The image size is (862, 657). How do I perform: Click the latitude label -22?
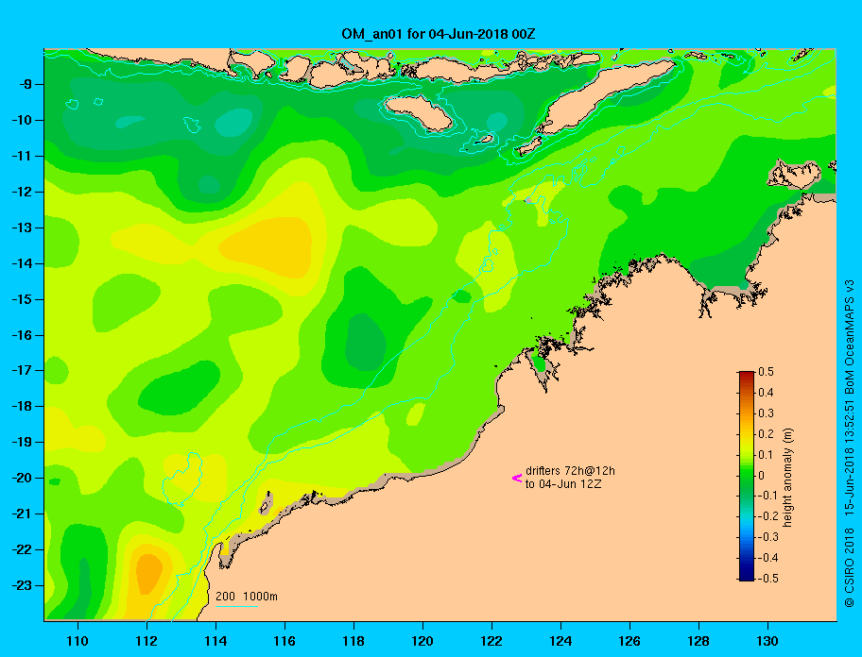tap(22, 549)
